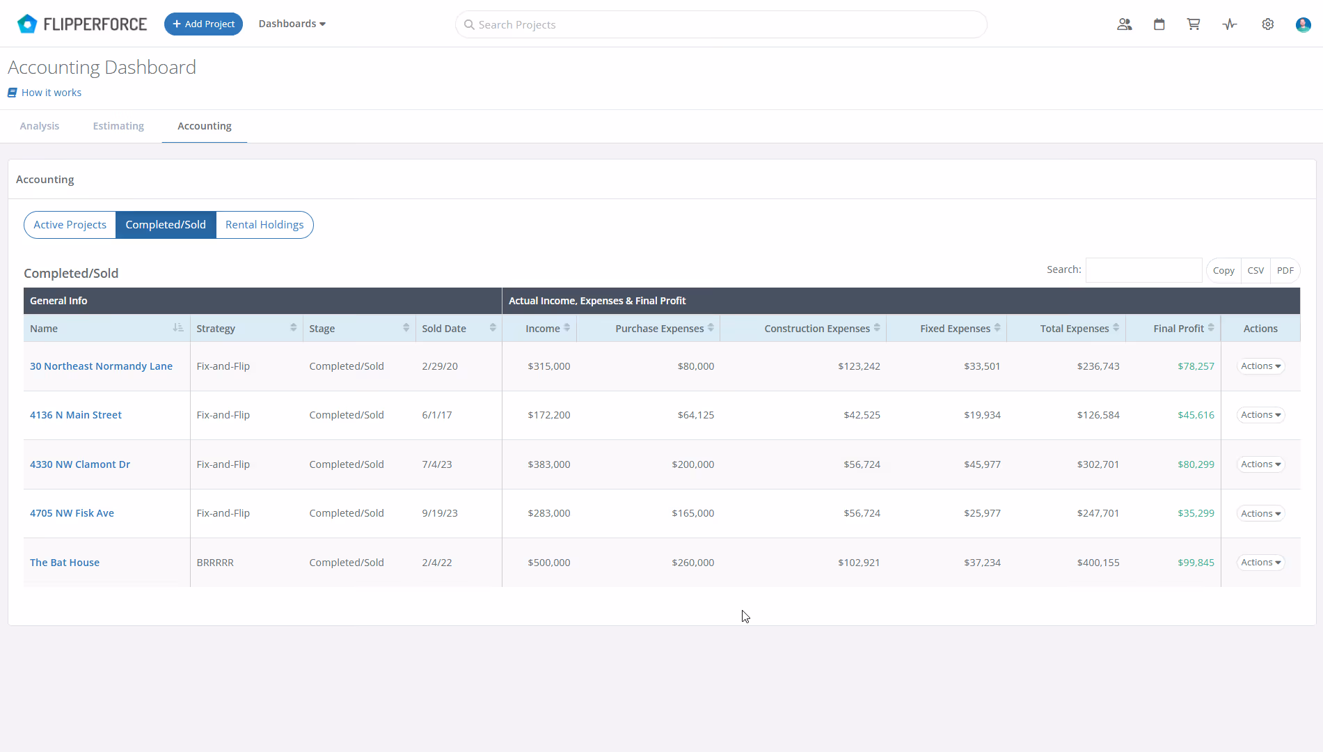Open Actions menu for 4136 N Main Street

coord(1260,415)
